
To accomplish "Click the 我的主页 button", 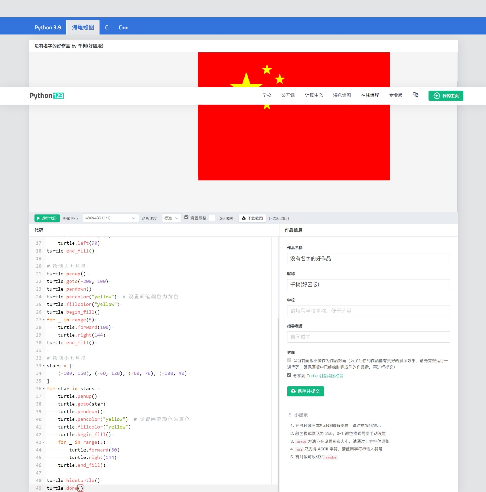I will pos(446,96).
